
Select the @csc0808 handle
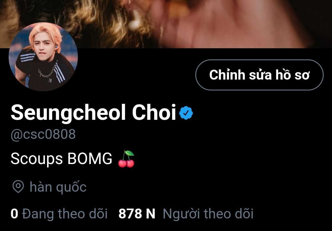(x=43, y=134)
